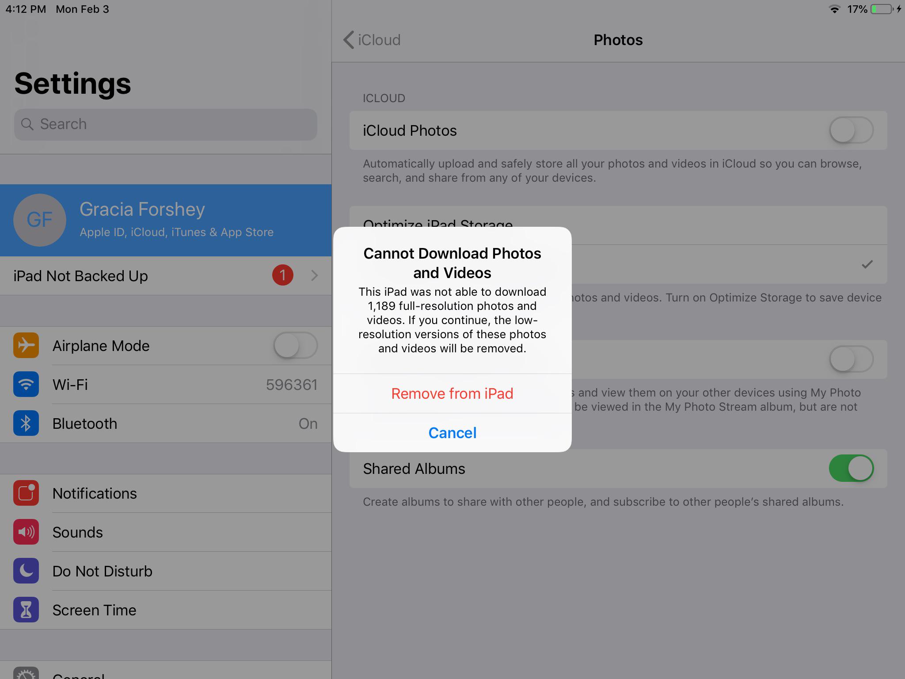Click the Wi-Fi icon in sidebar
The width and height of the screenshot is (905, 679).
click(26, 385)
